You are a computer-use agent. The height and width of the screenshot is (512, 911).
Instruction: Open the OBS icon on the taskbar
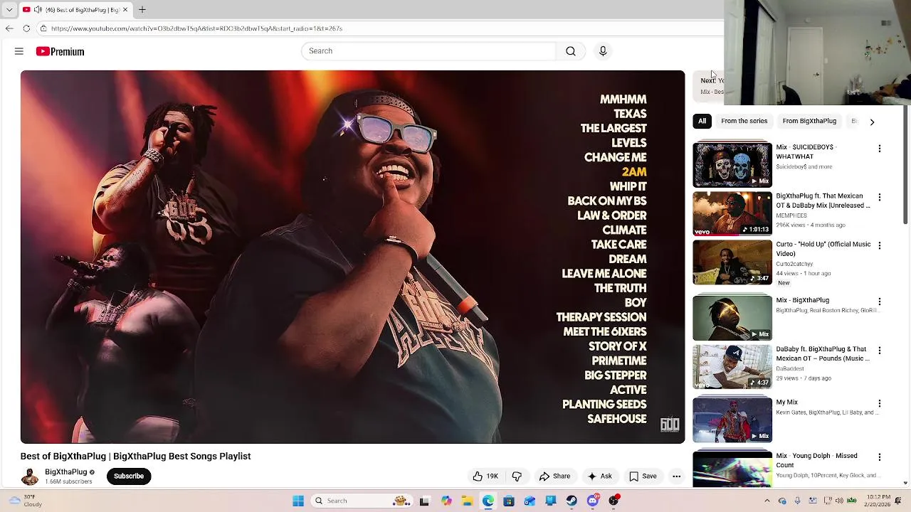(x=614, y=501)
